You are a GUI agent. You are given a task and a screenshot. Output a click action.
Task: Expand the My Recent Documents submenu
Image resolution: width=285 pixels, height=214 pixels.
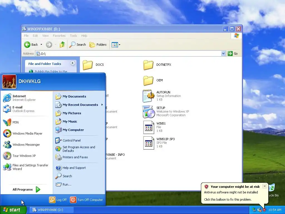(x=79, y=105)
